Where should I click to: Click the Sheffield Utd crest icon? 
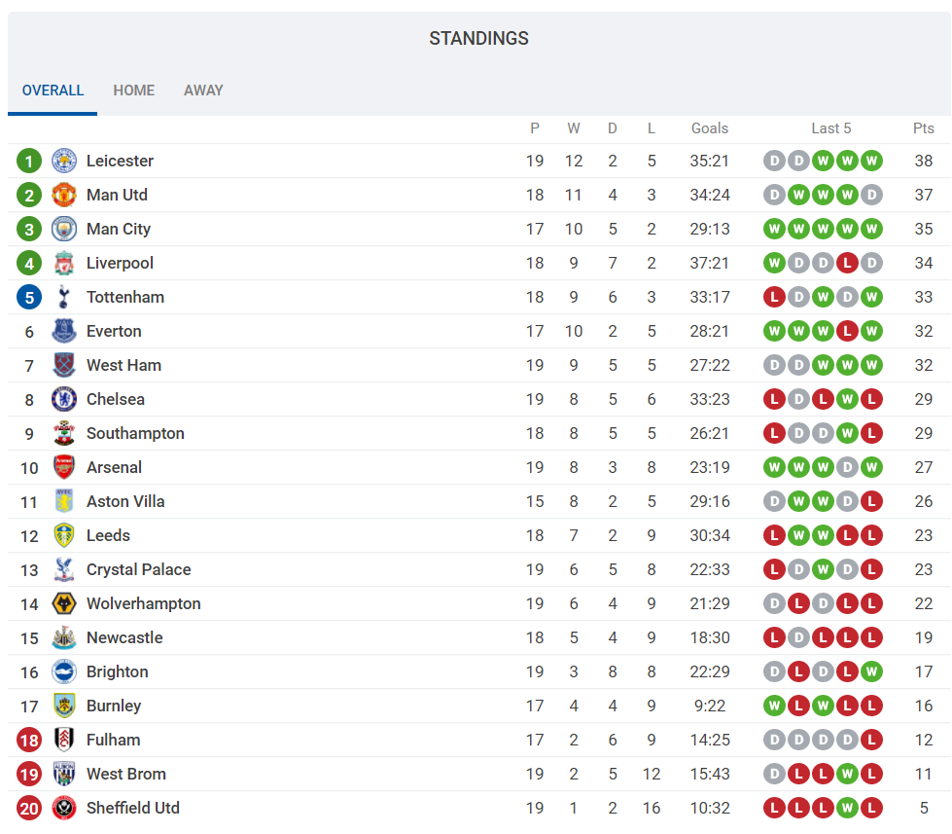[64, 808]
